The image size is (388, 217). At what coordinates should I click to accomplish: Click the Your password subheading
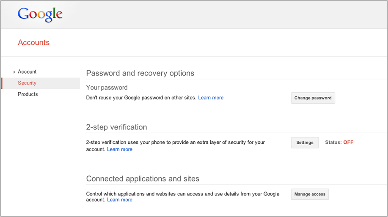107,88
